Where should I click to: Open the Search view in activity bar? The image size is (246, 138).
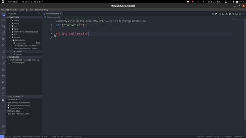pyautogui.click(x=3, y=20)
